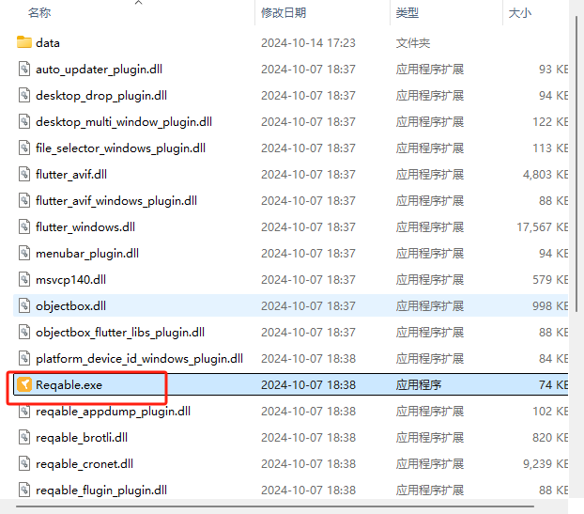
Task: Select file name msvcp140.dll
Action: (x=70, y=279)
